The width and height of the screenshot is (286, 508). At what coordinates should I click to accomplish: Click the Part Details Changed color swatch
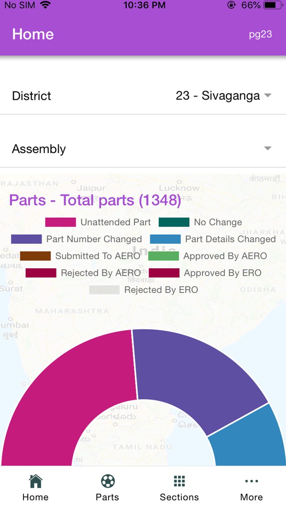tap(165, 239)
